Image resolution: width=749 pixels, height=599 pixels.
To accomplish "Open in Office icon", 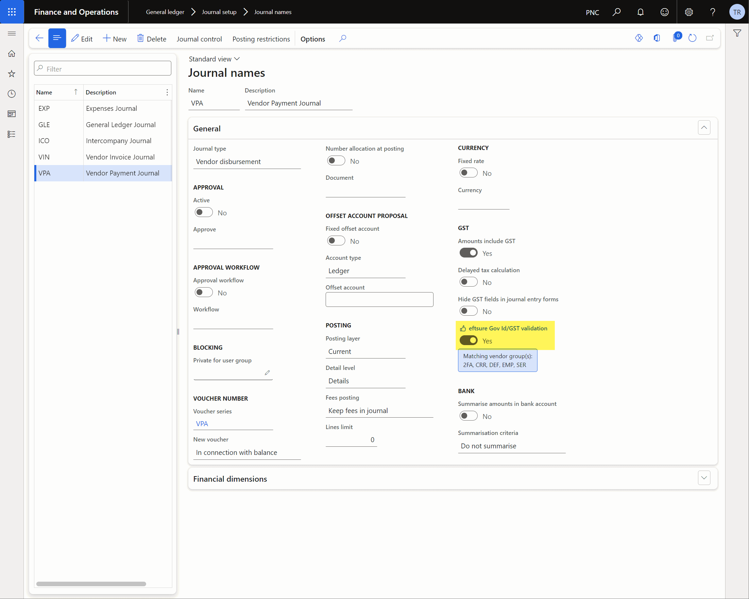I will 656,38.
